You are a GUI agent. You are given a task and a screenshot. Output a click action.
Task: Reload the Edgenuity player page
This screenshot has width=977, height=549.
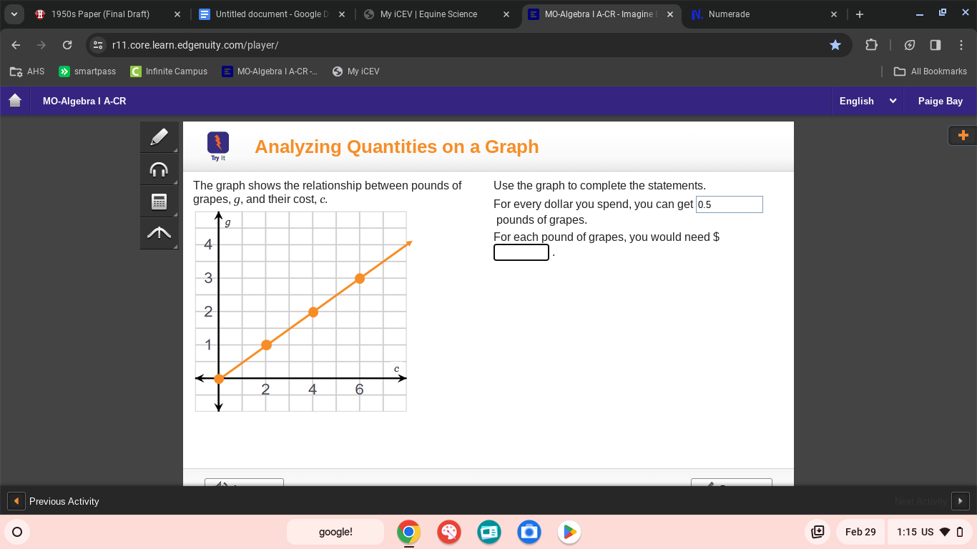coord(67,44)
